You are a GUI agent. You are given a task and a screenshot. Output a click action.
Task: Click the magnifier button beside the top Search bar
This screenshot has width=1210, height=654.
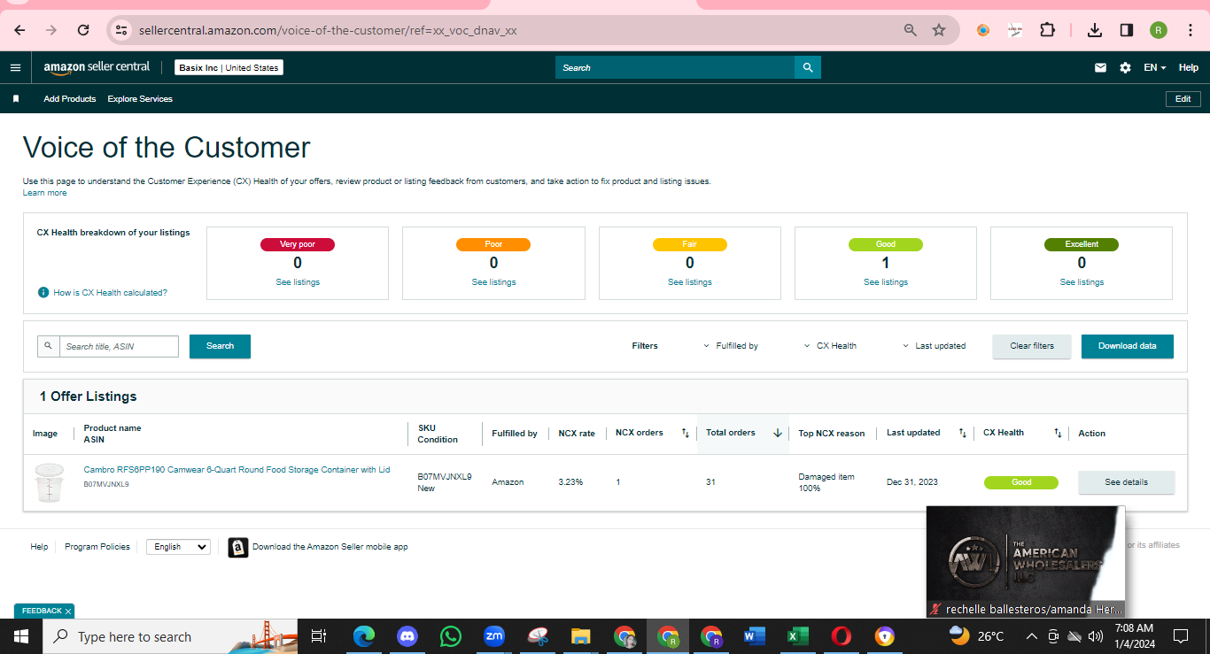point(808,67)
